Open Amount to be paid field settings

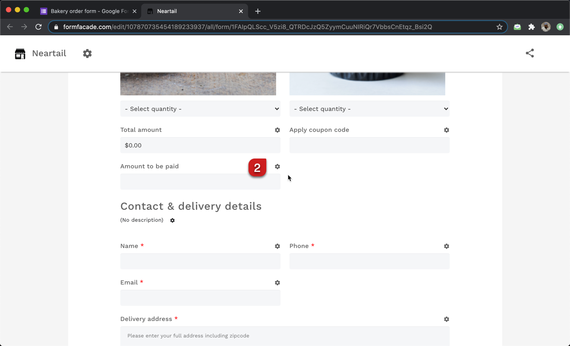(277, 167)
